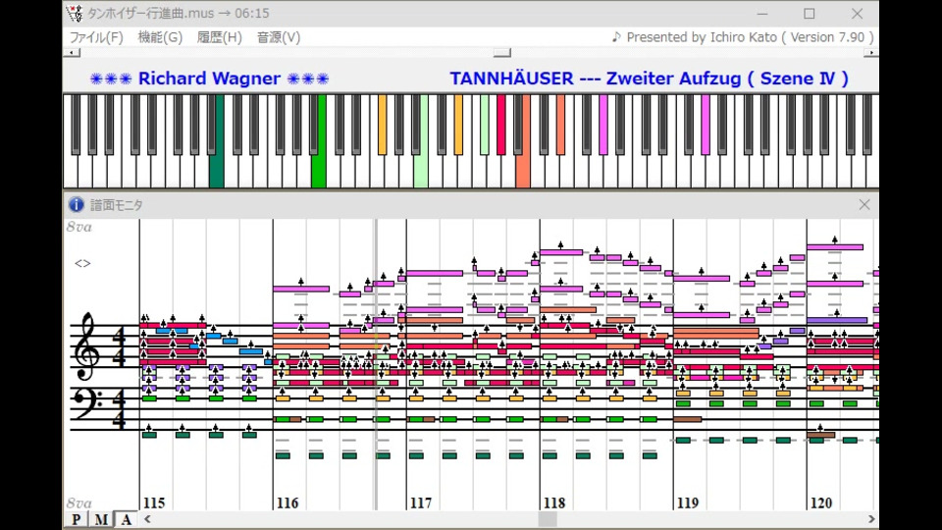Click measure number 120
Image resolution: width=942 pixels, height=530 pixels.
pyautogui.click(x=821, y=503)
